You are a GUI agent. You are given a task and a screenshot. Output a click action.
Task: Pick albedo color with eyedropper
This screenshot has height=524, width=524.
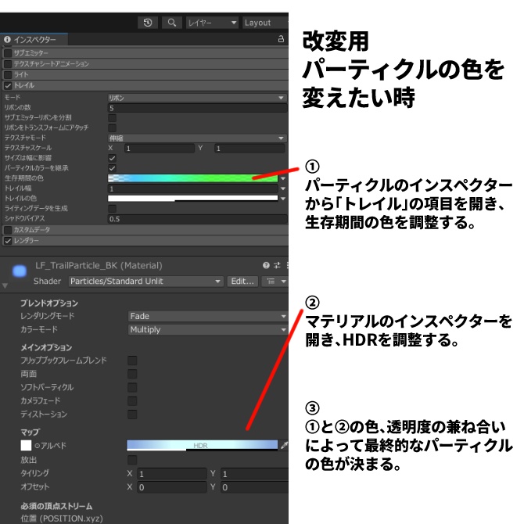285,445
